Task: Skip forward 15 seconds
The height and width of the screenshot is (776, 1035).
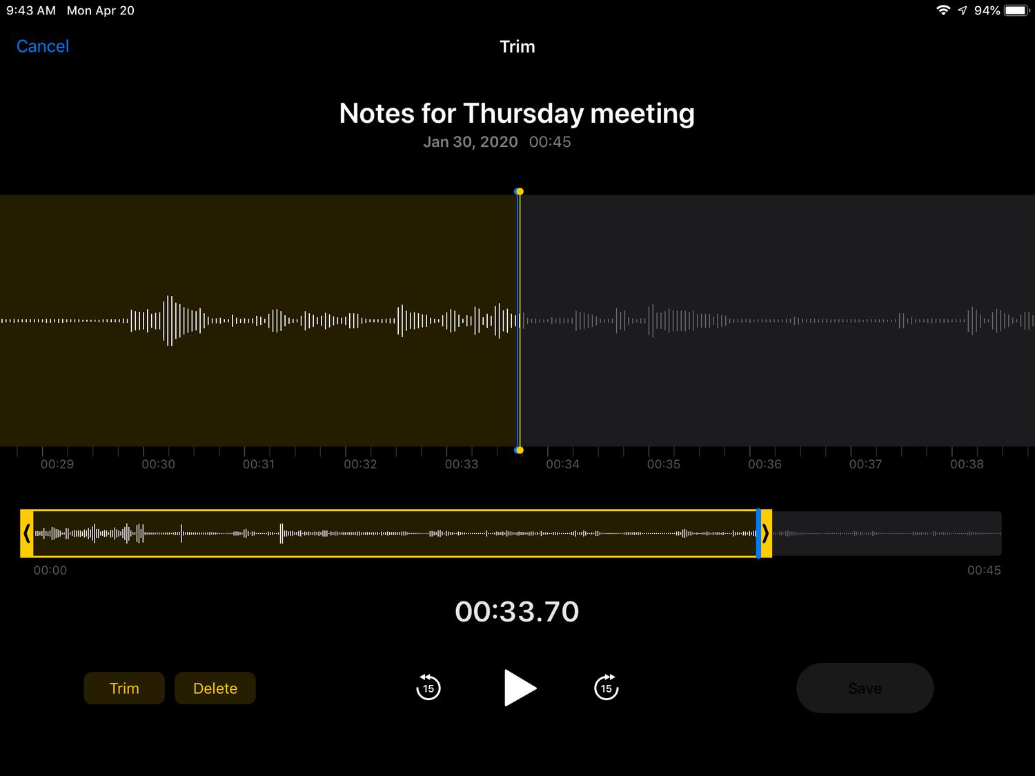Action: tap(607, 688)
